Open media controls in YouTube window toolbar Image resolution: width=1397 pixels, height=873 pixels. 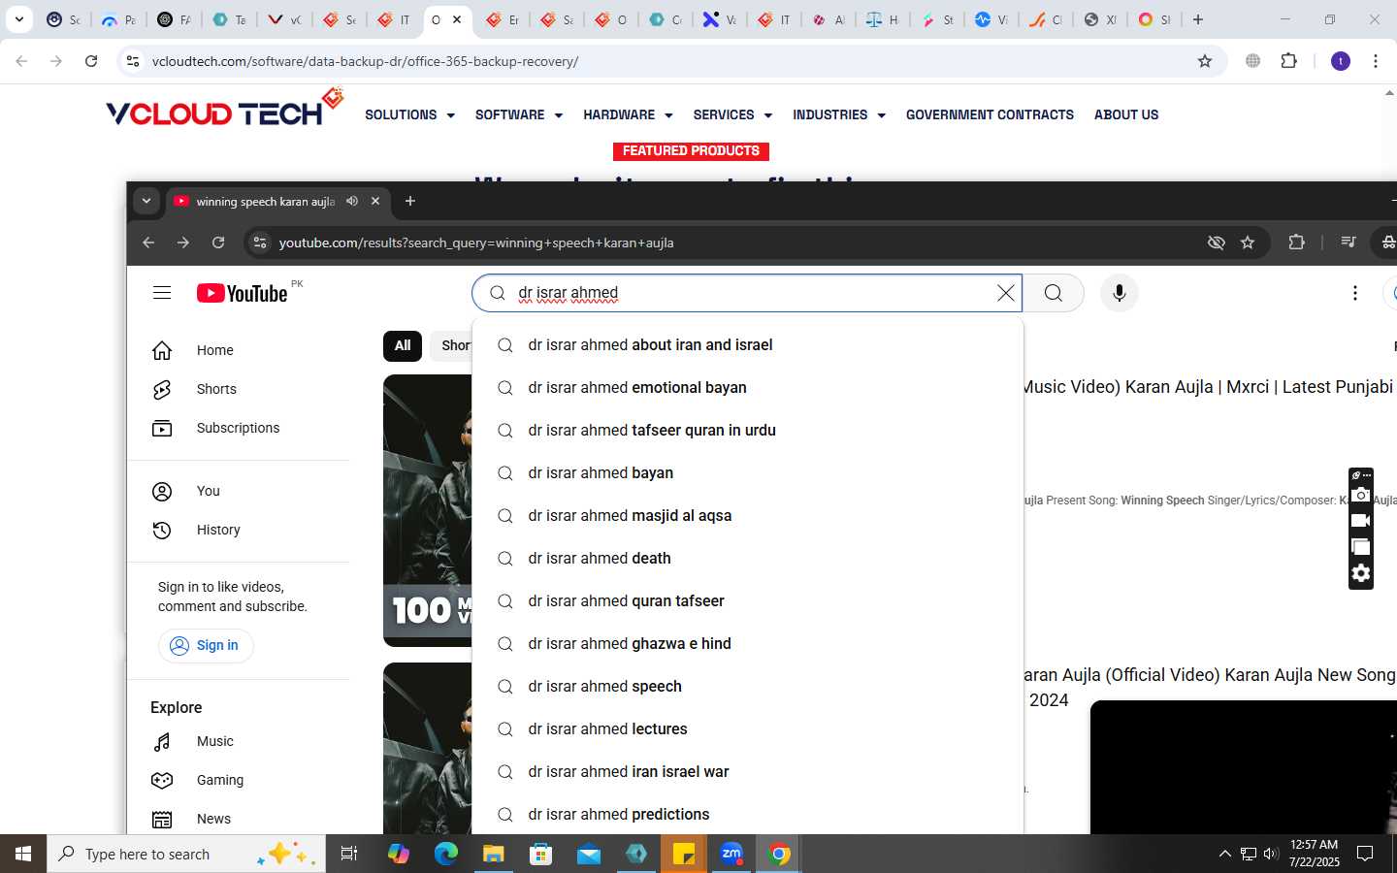click(x=1348, y=242)
